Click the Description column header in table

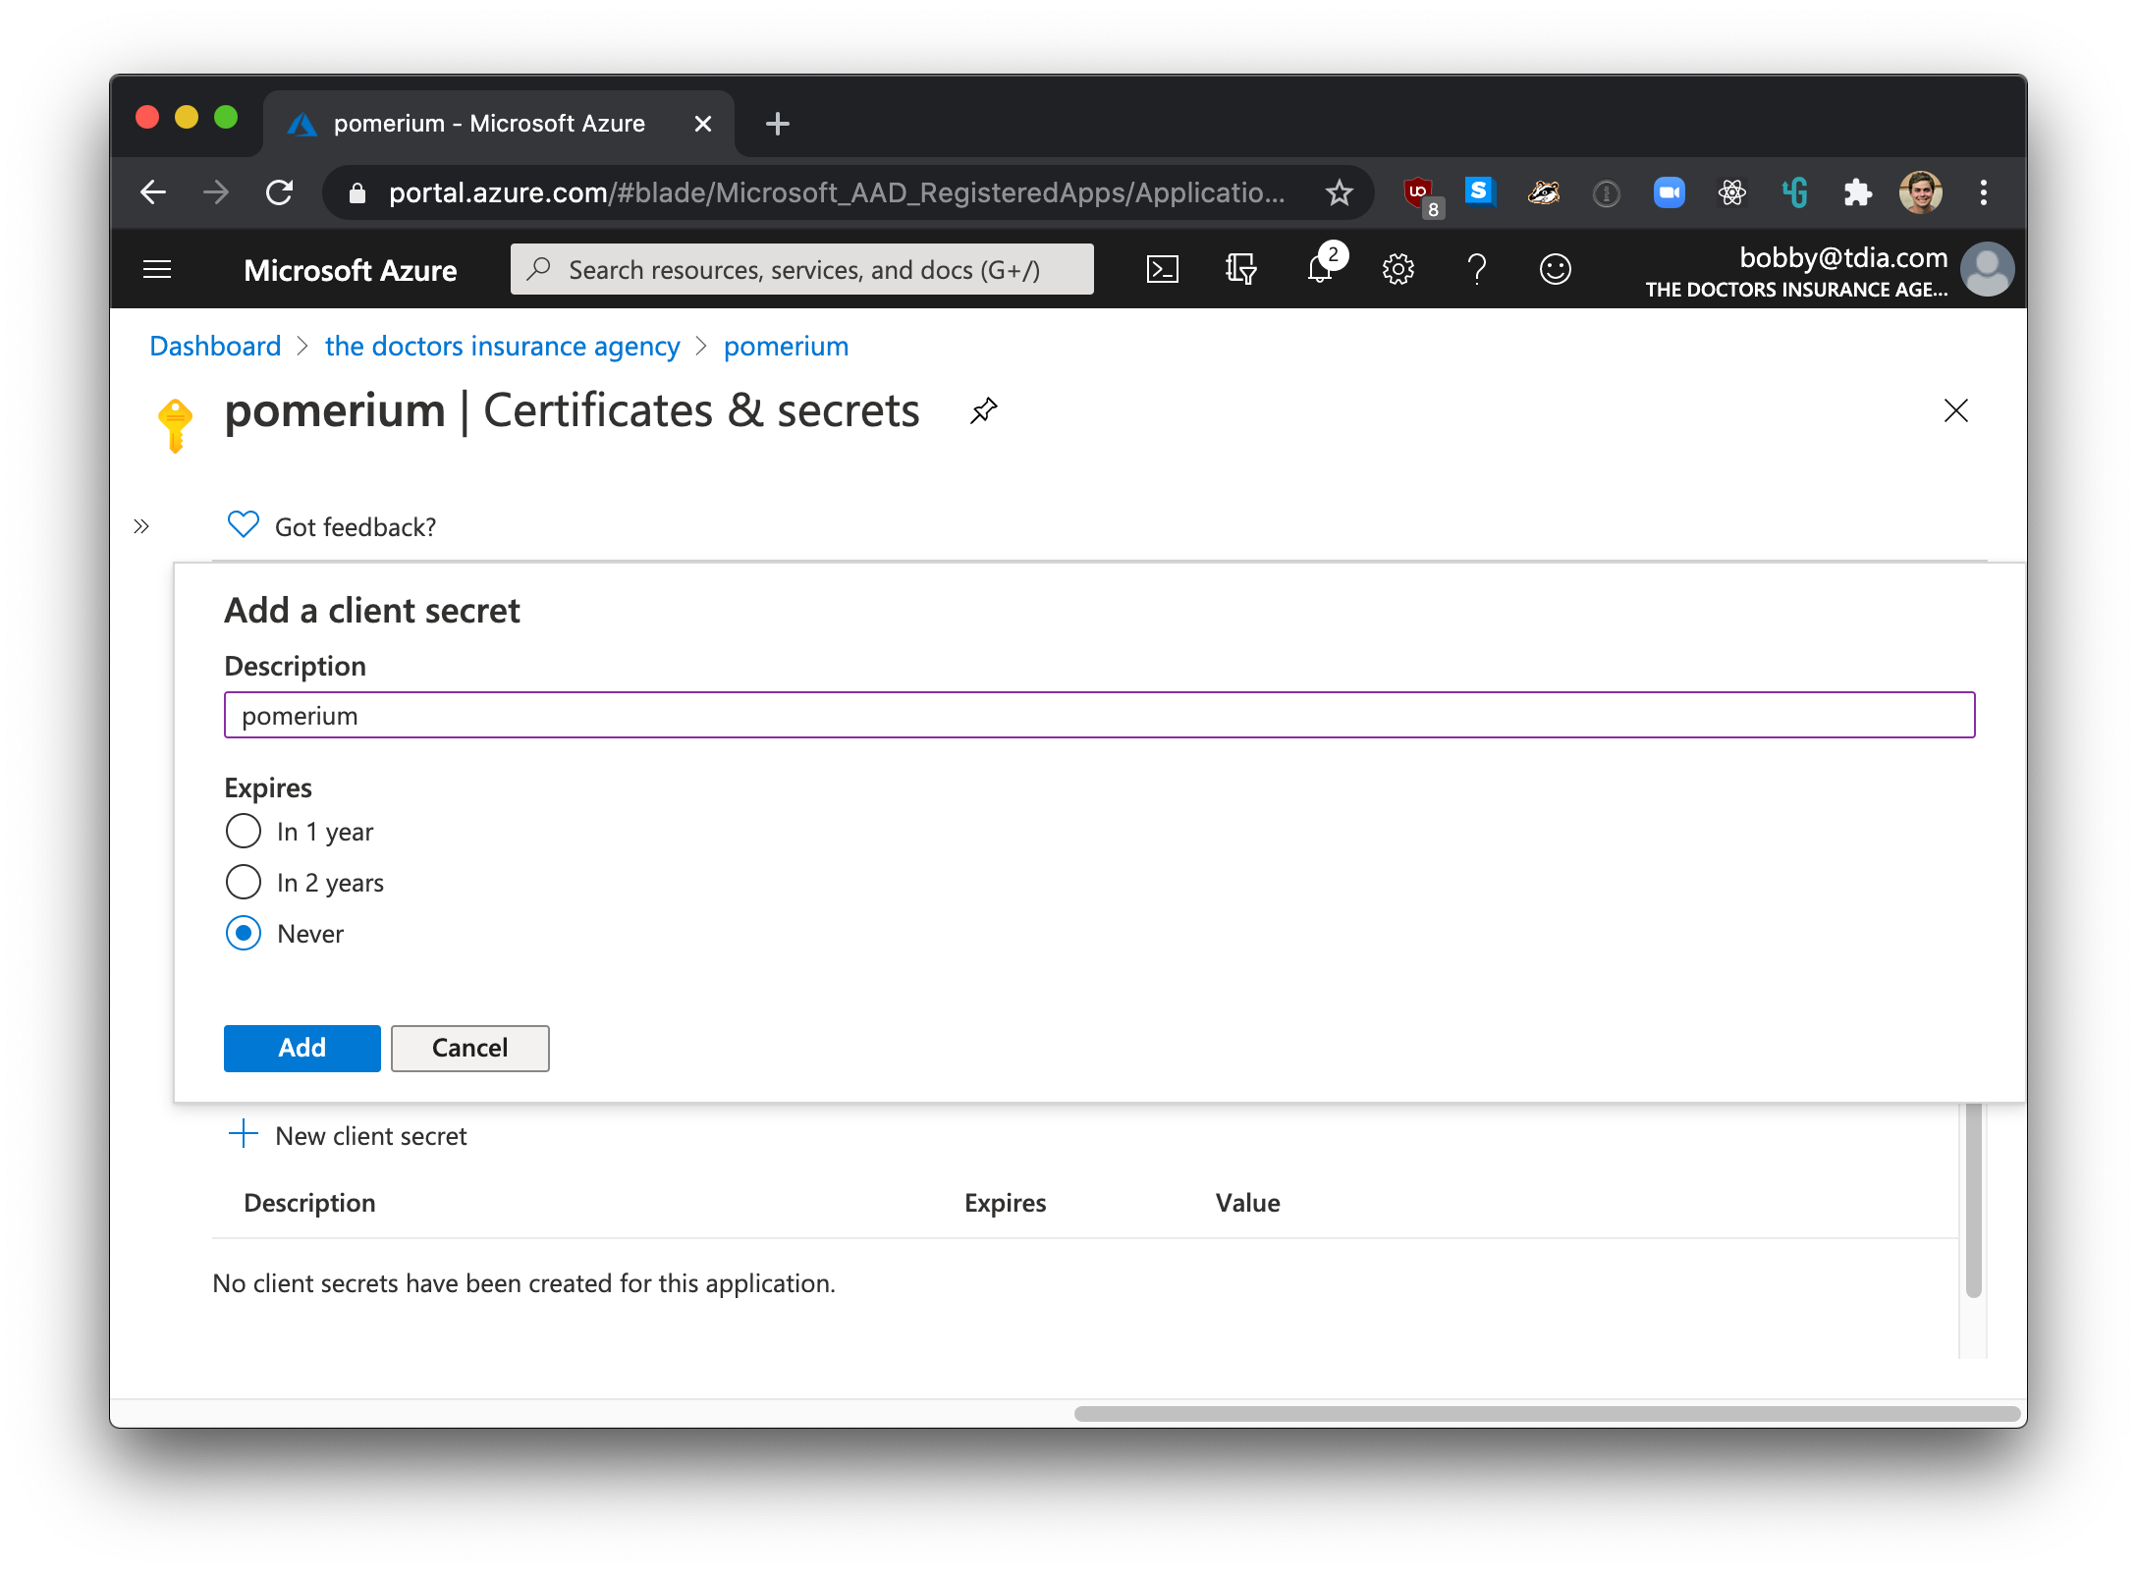pos(309,1203)
